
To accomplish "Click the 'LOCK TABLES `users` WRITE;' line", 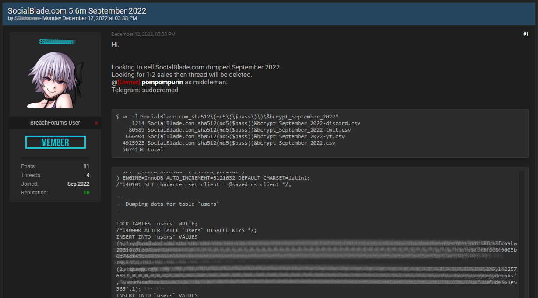I will [157, 224].
